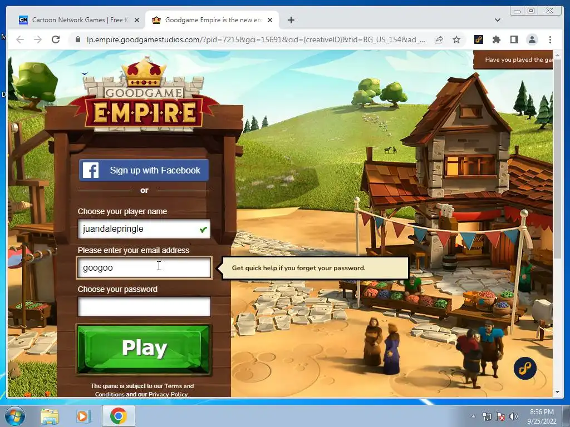
Task: Edit the player name field
Action: [144, 229]
